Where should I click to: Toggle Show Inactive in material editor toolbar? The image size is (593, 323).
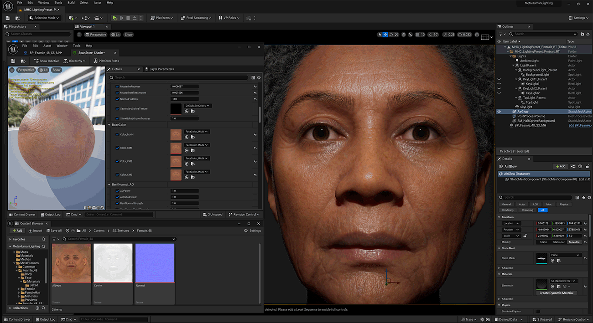click(46, 61)
